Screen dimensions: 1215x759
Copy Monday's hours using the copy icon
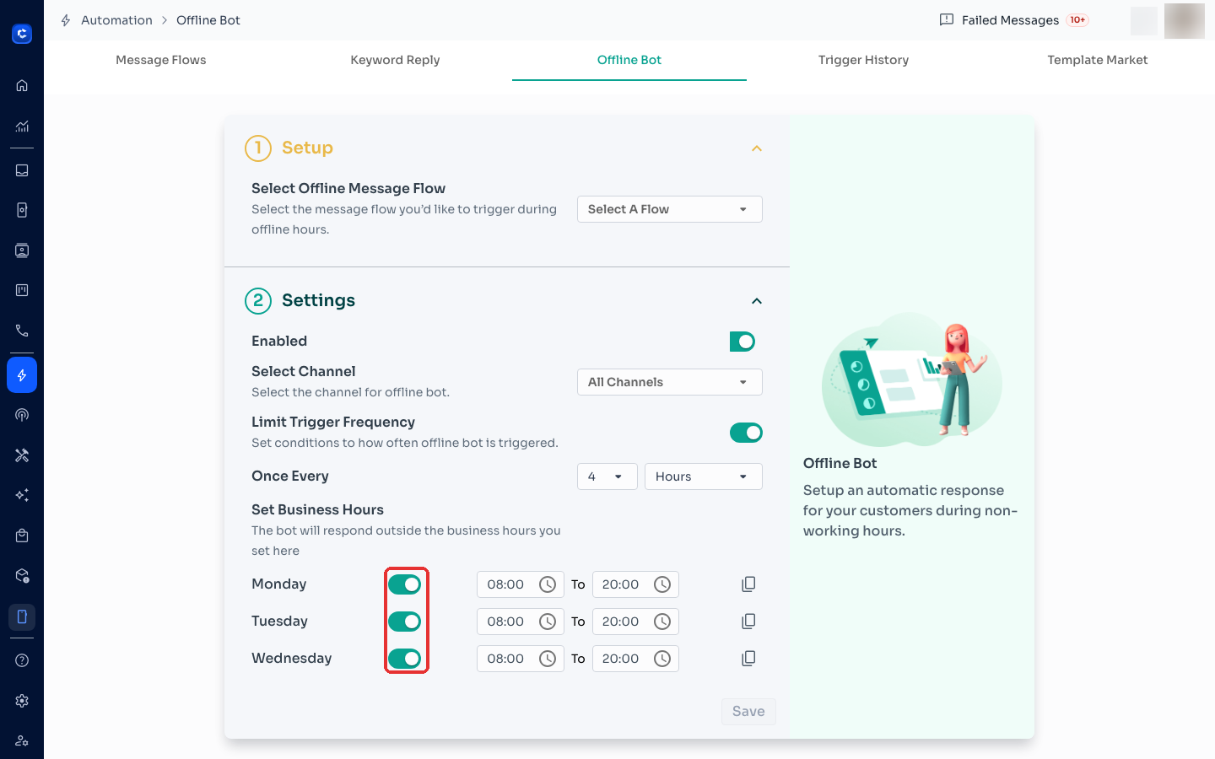point(748,584)
